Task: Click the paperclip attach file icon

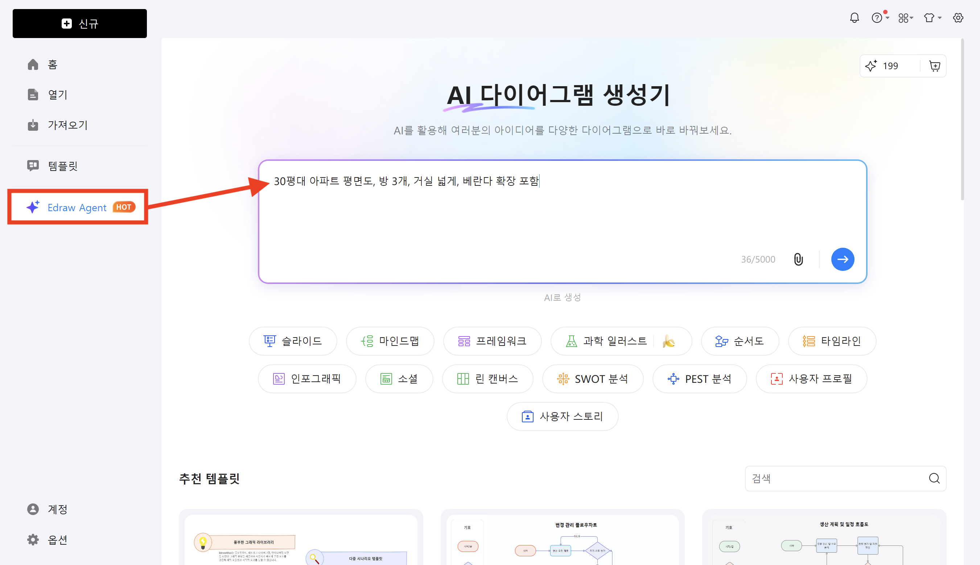Action: click(798, 259)
